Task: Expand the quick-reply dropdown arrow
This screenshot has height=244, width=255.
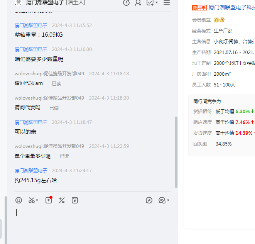Action: coord(168,200)
